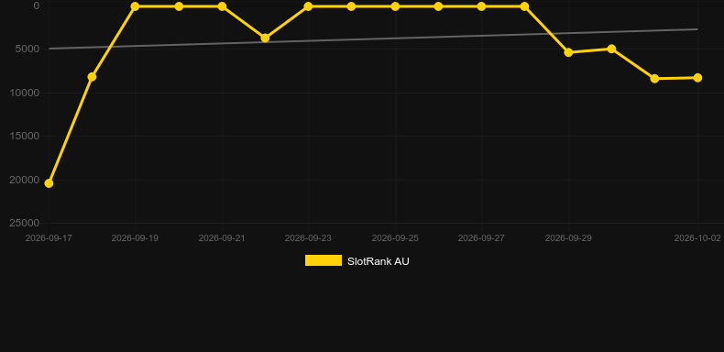Screen dimensions: 724x352
Task: Click the 10000 y-axis label
Action: click(25, 93)
